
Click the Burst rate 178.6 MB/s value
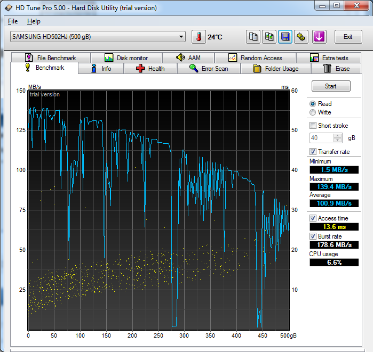click(x=334, y=245)
